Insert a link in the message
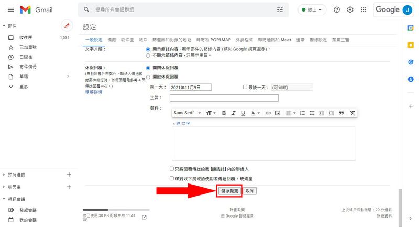Viewport: 419px width, 227px height. point(268,113)
